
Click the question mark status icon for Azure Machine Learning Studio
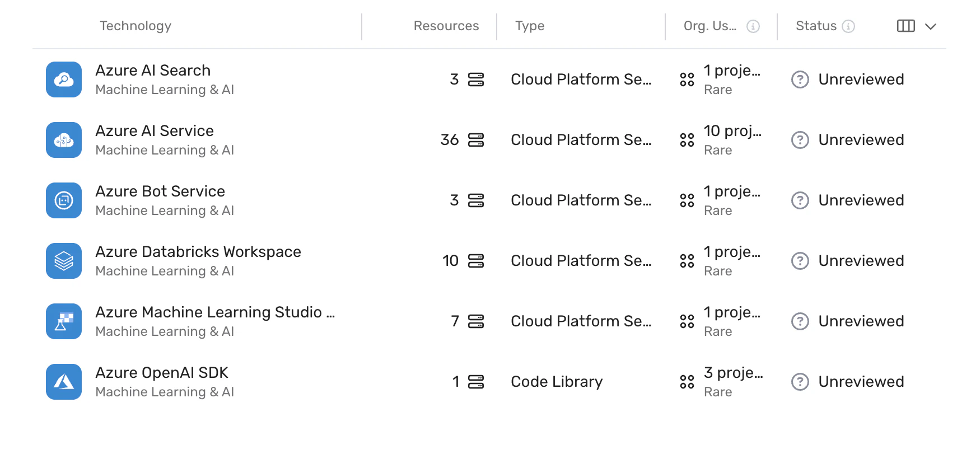click(x=800, y=321)
